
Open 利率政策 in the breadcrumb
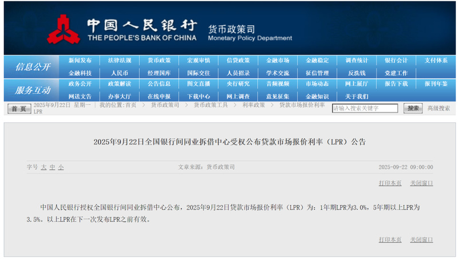click(254, 105)
